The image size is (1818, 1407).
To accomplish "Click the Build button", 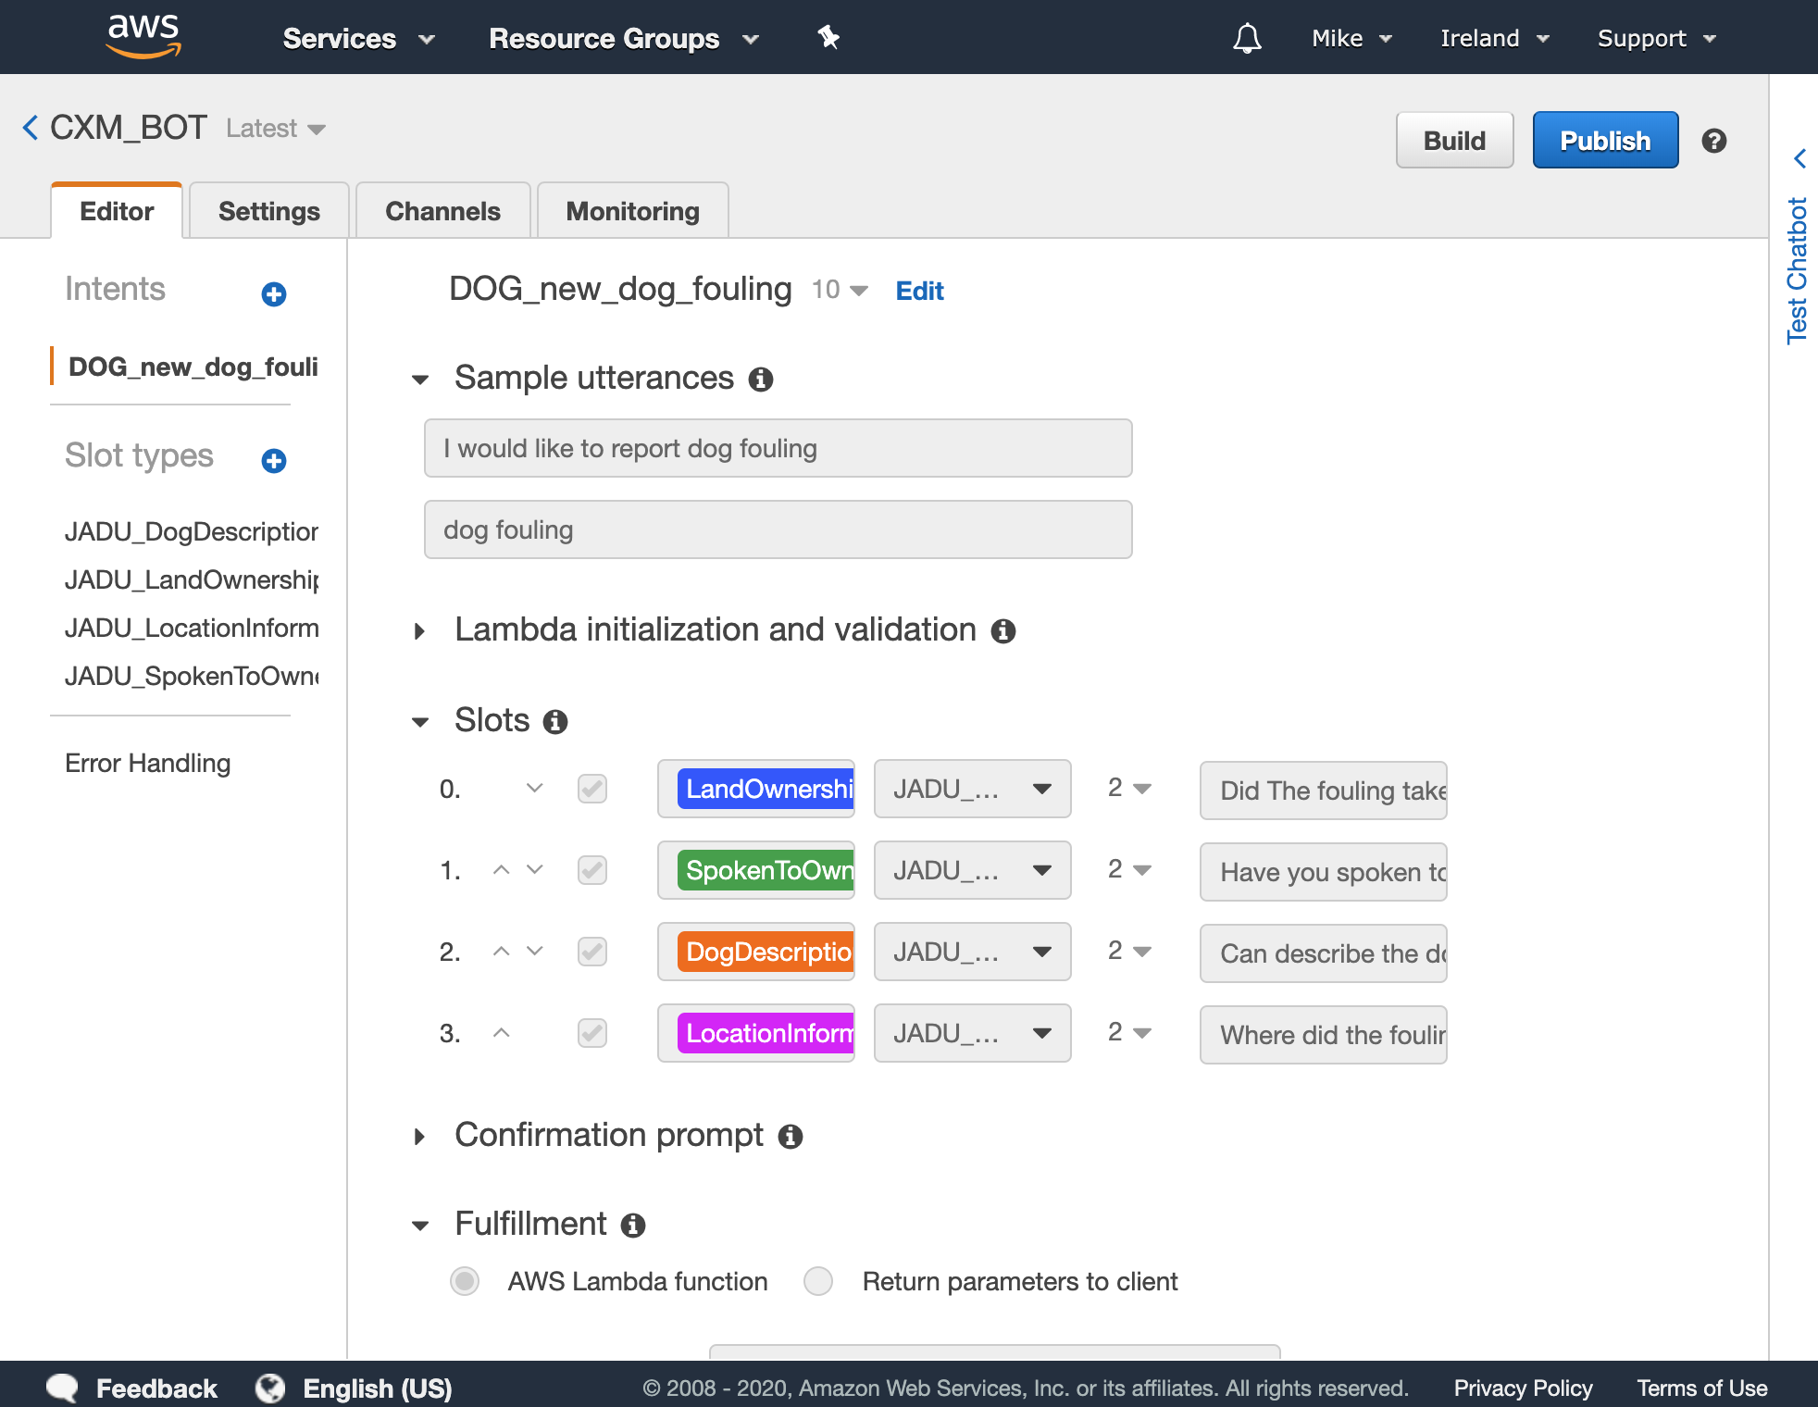I will coord(1454,141).
